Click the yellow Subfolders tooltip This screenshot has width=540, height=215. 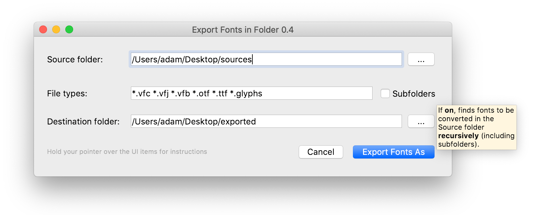(477, 127)
